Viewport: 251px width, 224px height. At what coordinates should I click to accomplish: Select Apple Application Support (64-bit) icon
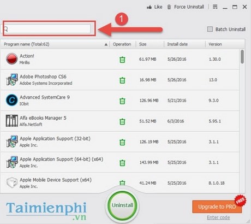tap(12, 162)
